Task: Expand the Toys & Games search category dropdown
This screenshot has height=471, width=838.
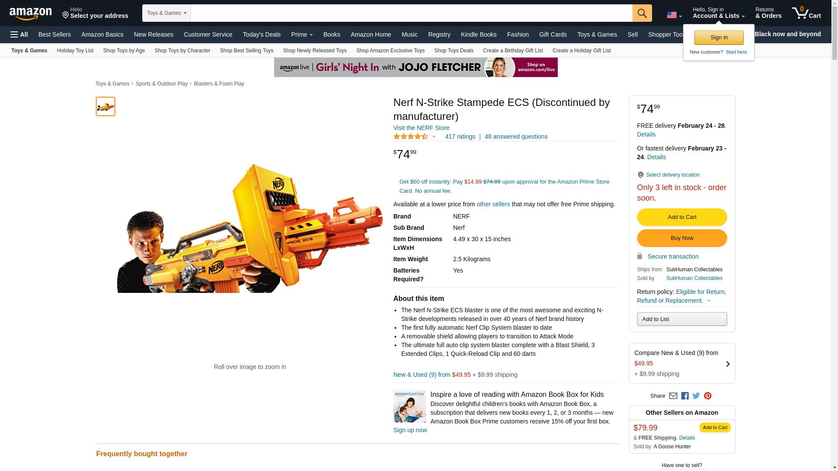Action: [x=166, y=13]
